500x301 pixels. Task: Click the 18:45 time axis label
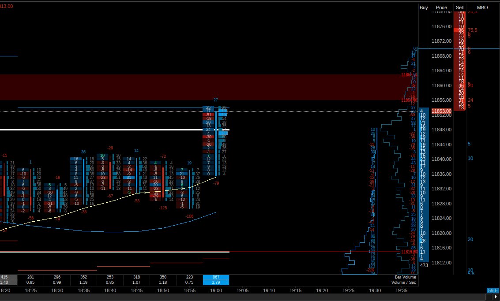(x=136, y=290)
